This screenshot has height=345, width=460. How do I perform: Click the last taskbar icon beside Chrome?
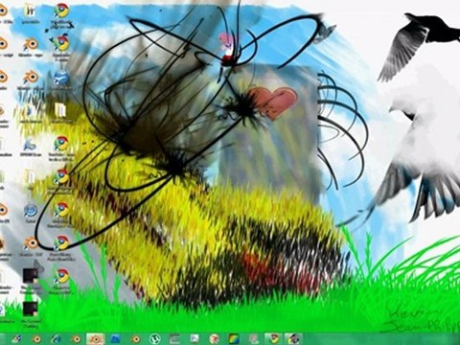[293, 339]
